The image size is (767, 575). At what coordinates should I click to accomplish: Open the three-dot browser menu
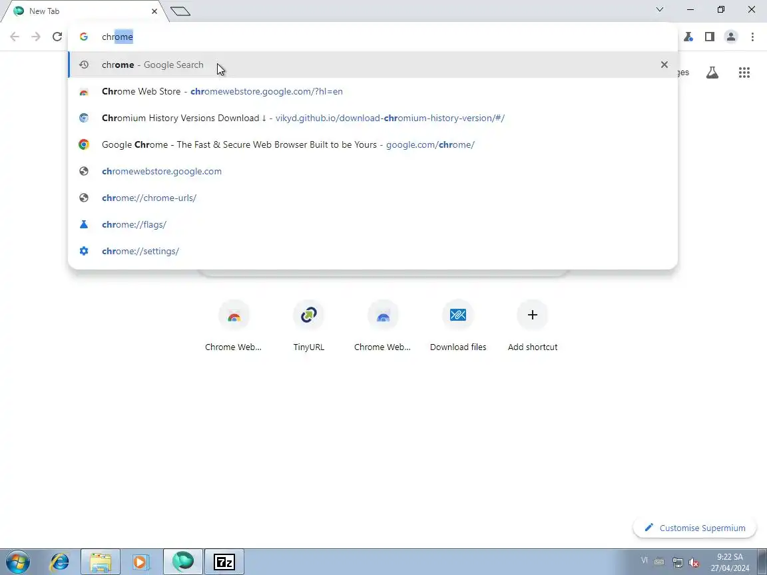752,37
